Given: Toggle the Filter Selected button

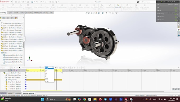Looking at the screenshot, I should pyautogui.click(x=17, y=70).
